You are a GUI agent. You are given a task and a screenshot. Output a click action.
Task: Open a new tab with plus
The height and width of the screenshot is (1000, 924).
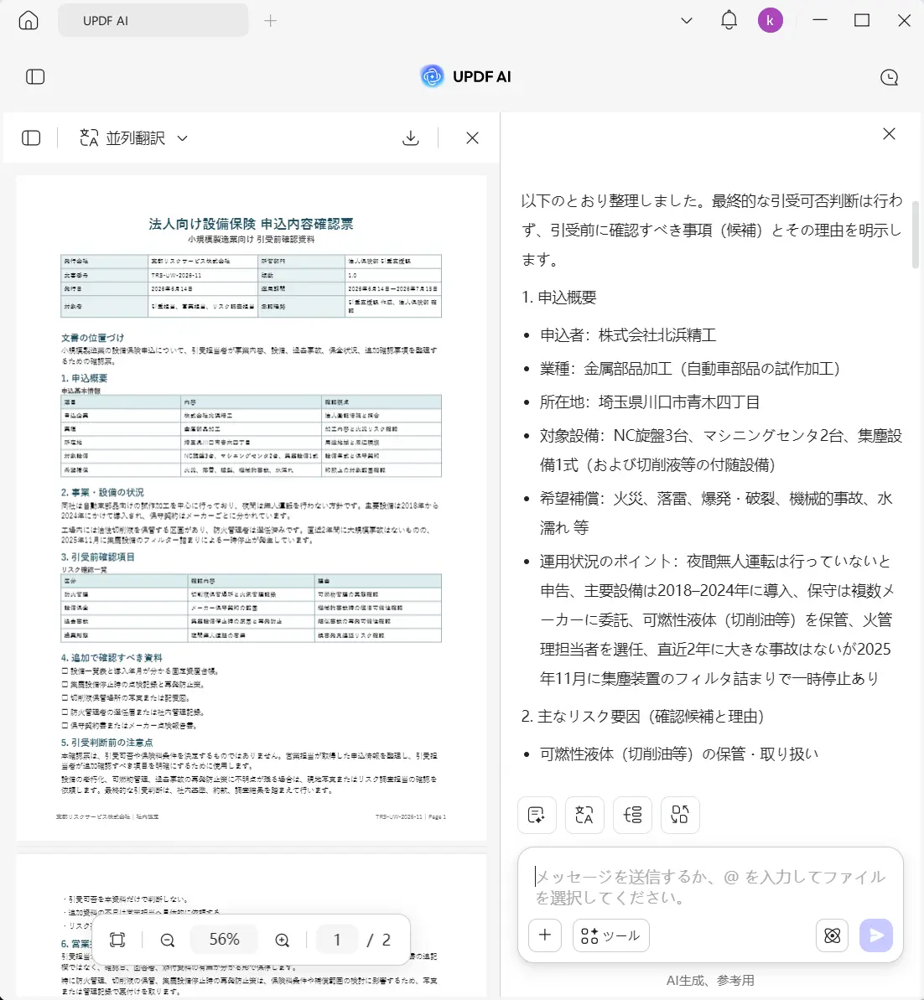pos(271,21)
